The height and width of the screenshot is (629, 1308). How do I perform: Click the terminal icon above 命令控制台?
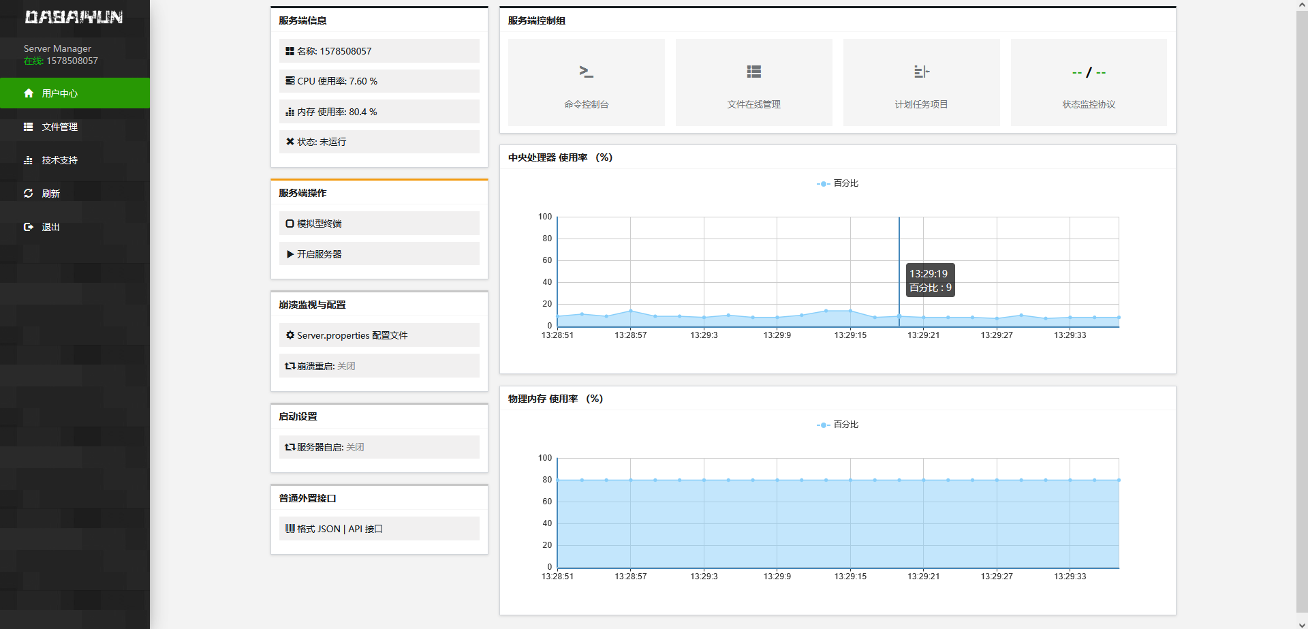[586, 71]
